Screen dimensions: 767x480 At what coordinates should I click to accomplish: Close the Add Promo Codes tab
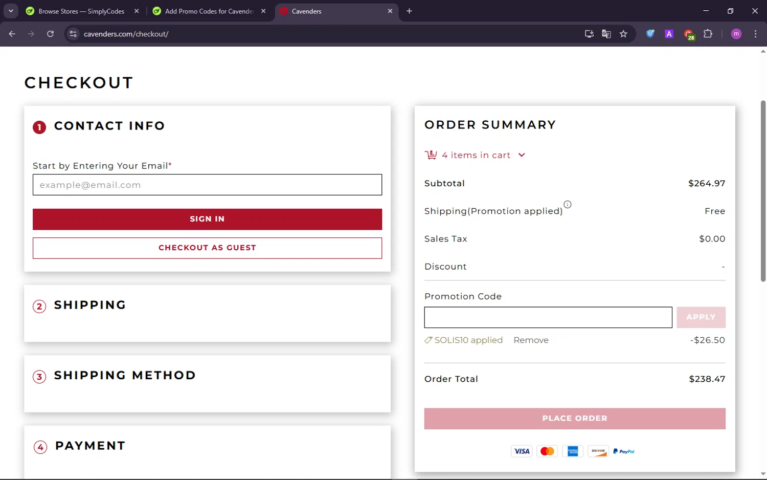tap(263, 11)
